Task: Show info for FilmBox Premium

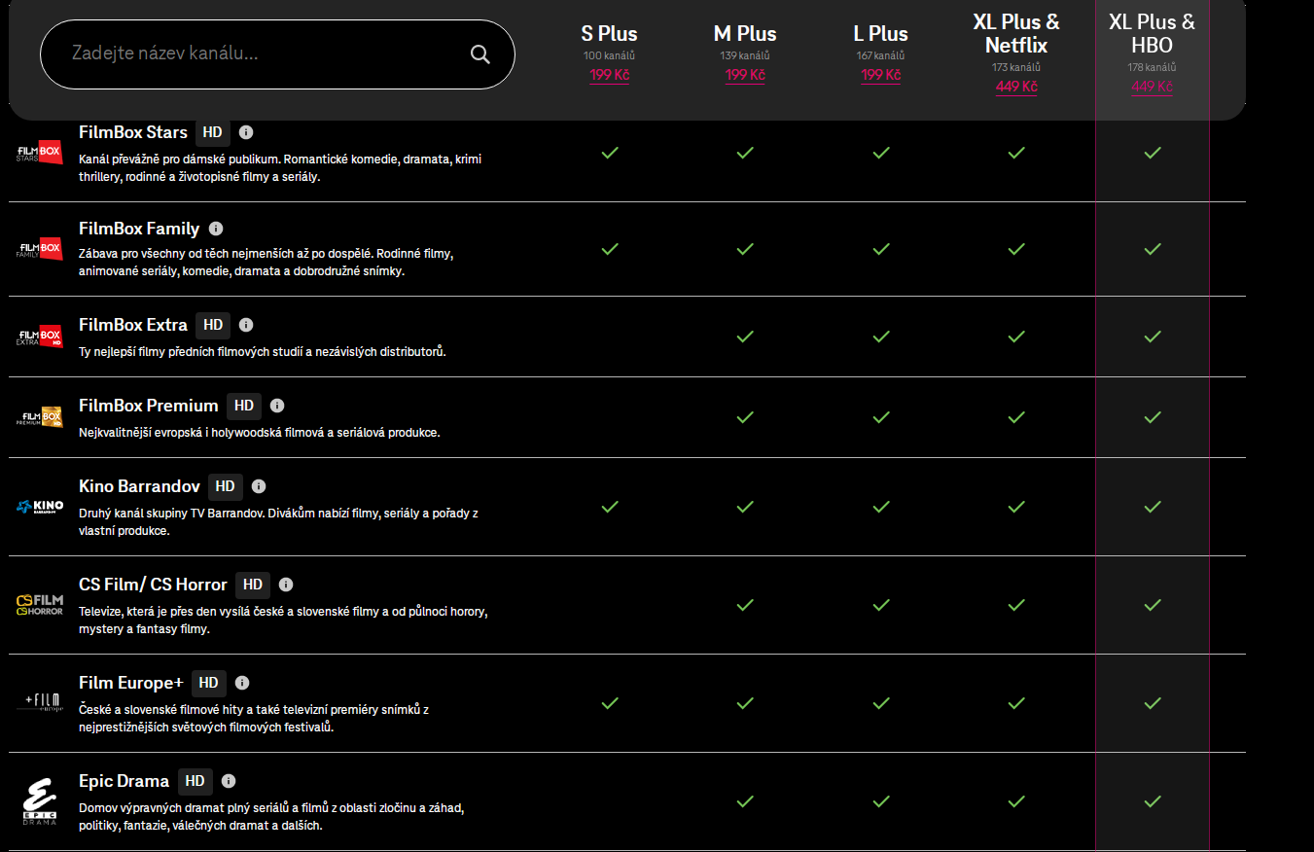Action: point(277,406)
